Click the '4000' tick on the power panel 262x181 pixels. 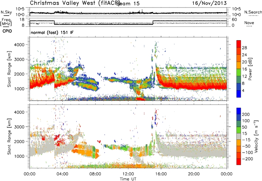(x=19, y=45)
